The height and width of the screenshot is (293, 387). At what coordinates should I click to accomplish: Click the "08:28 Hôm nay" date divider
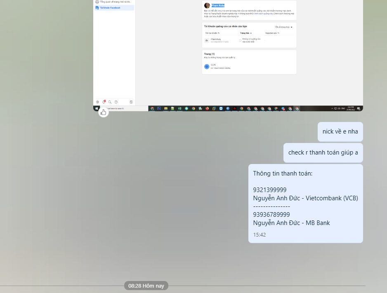[x=146, y=286]
